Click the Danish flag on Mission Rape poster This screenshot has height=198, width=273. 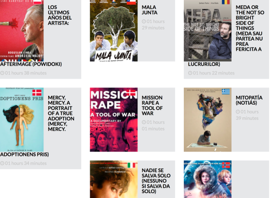point(131,92)
